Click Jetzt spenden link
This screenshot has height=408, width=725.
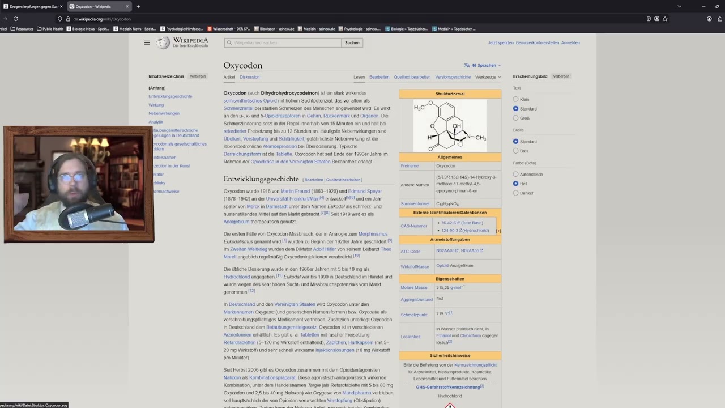pos(501,42)
